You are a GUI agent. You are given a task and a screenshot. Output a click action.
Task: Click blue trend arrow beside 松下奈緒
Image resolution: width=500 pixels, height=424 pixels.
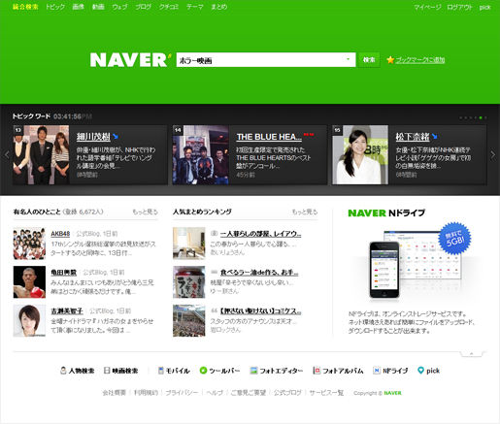(x=435, y=137)
